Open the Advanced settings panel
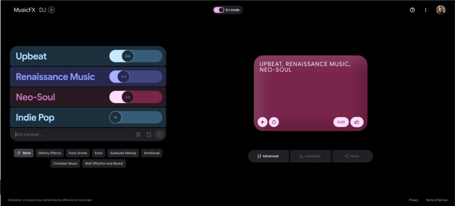Screen dimensions: 455x206 tap(268, 156)
